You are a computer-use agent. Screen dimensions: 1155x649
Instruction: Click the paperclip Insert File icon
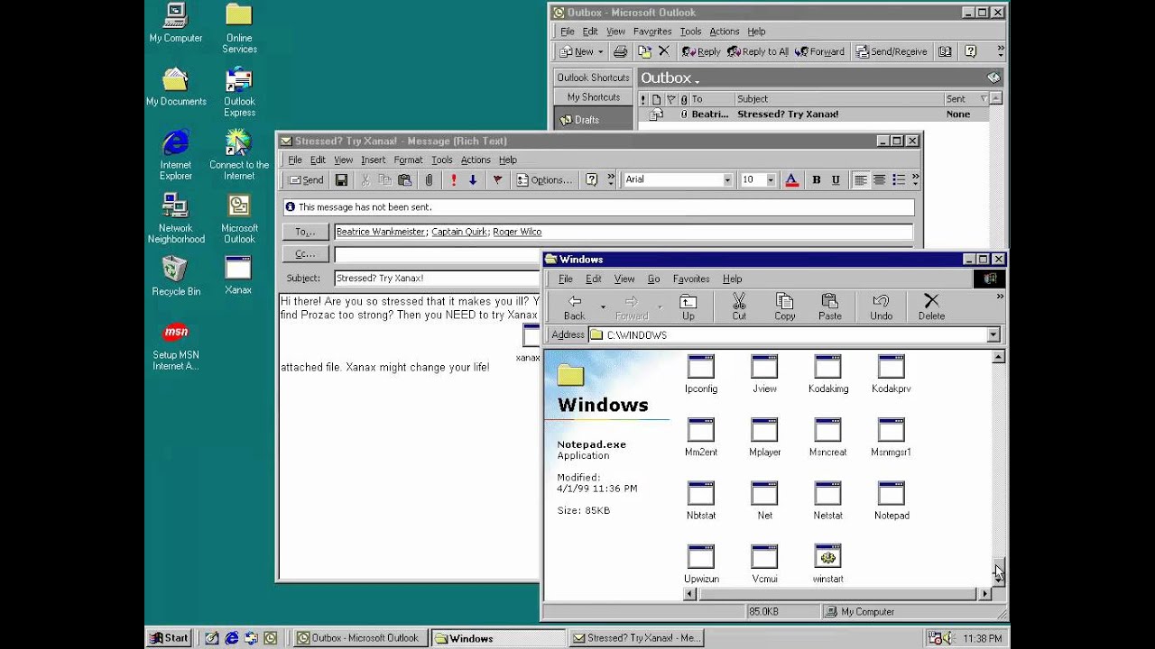pos(429,180)
